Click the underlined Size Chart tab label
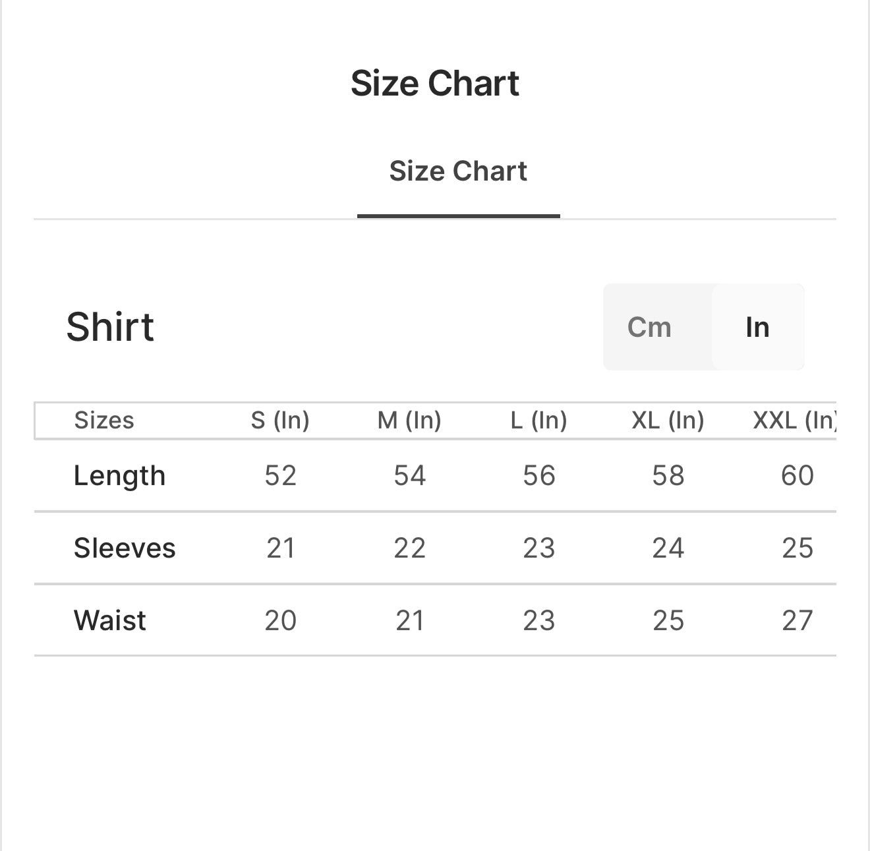Image resolution: width=870 pixels, height=851 pixels. point(458,171)
